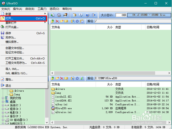Click the add files to image icon in local toolbar
Viewport: 172px width, 129px height.
(73, 78)
